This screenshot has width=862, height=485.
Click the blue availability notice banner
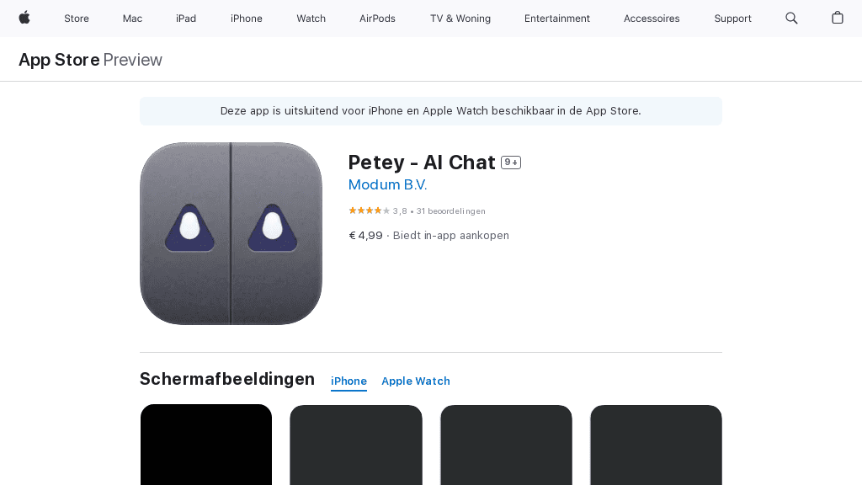click(x=430, y=110)
